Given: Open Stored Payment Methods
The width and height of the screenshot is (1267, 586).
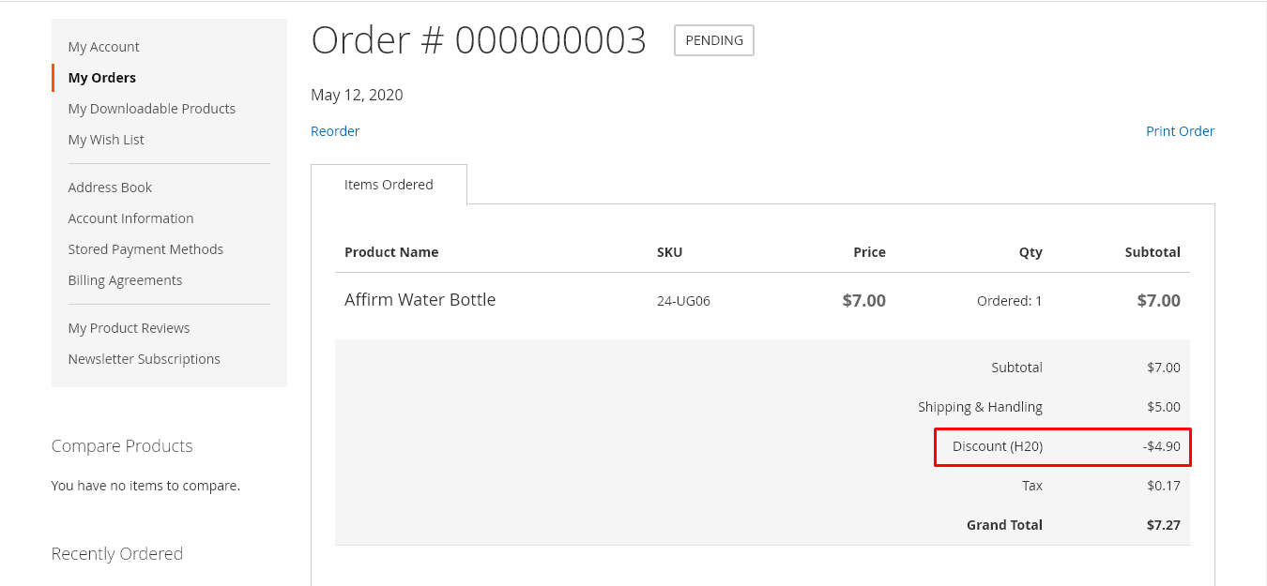Looking at the screenshot, I should pyautogui.click(x=145, y=249).
